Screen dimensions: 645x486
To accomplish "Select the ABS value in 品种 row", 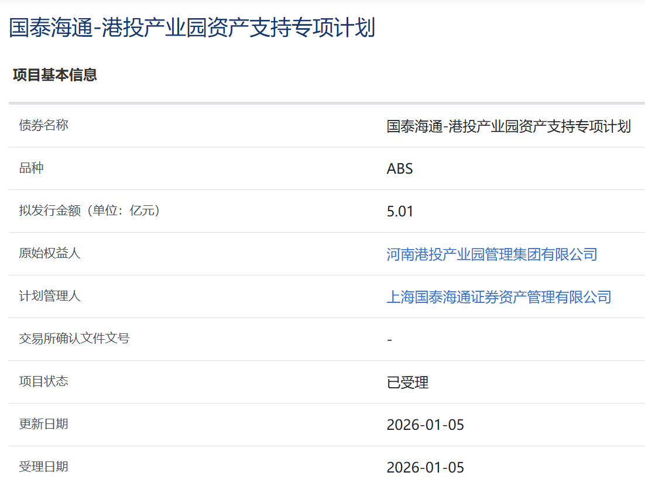I will [400, 169].
